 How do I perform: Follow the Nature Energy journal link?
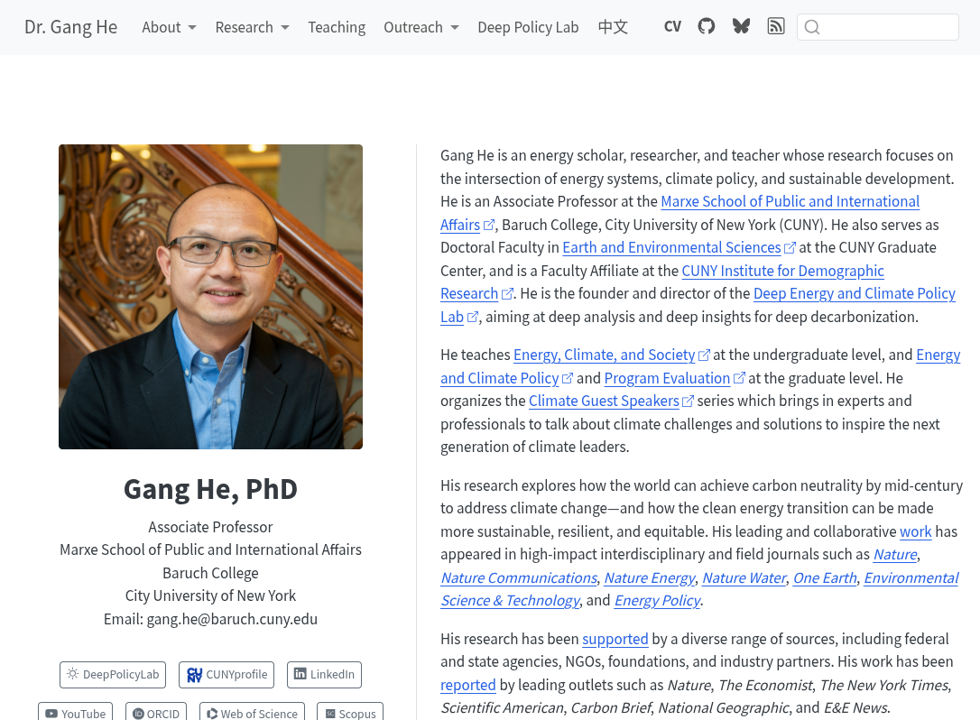point(649,577)
